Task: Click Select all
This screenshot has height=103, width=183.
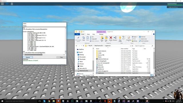Action: click(x=142, y=37)
